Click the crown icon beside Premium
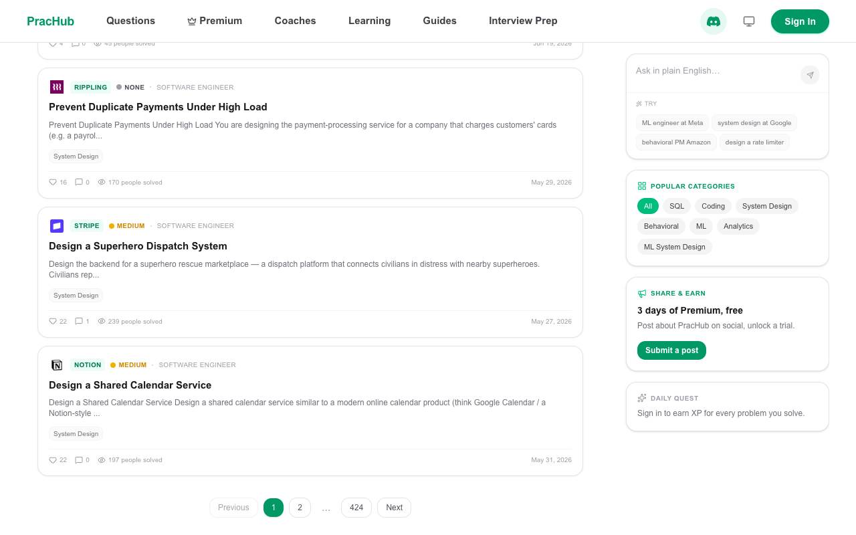This screenshot has height=535, width=856. click(x=192, y=21)
